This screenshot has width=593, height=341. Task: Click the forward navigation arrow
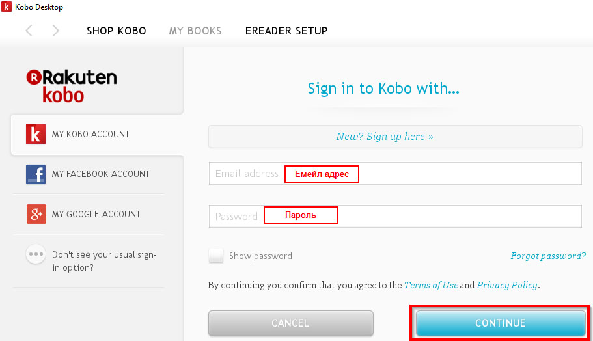tap(55, 31)
